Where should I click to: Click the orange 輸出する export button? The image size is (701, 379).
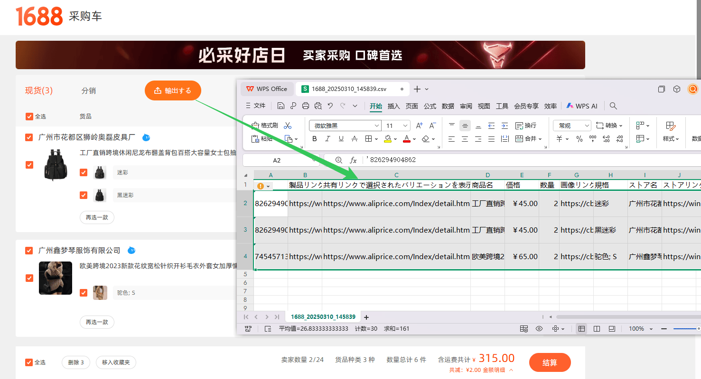173,90
